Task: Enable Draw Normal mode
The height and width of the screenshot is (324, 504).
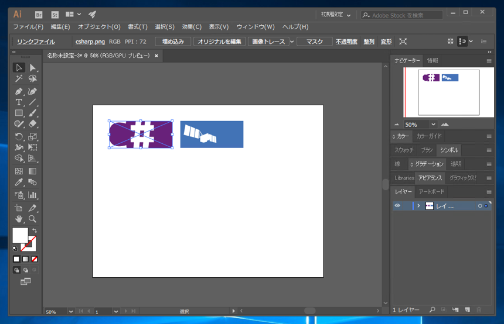Action: point(16,270)
